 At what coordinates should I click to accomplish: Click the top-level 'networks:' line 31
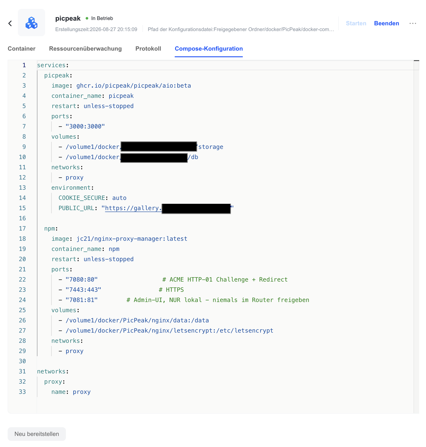pyautogui.click(x=53, y=371)
